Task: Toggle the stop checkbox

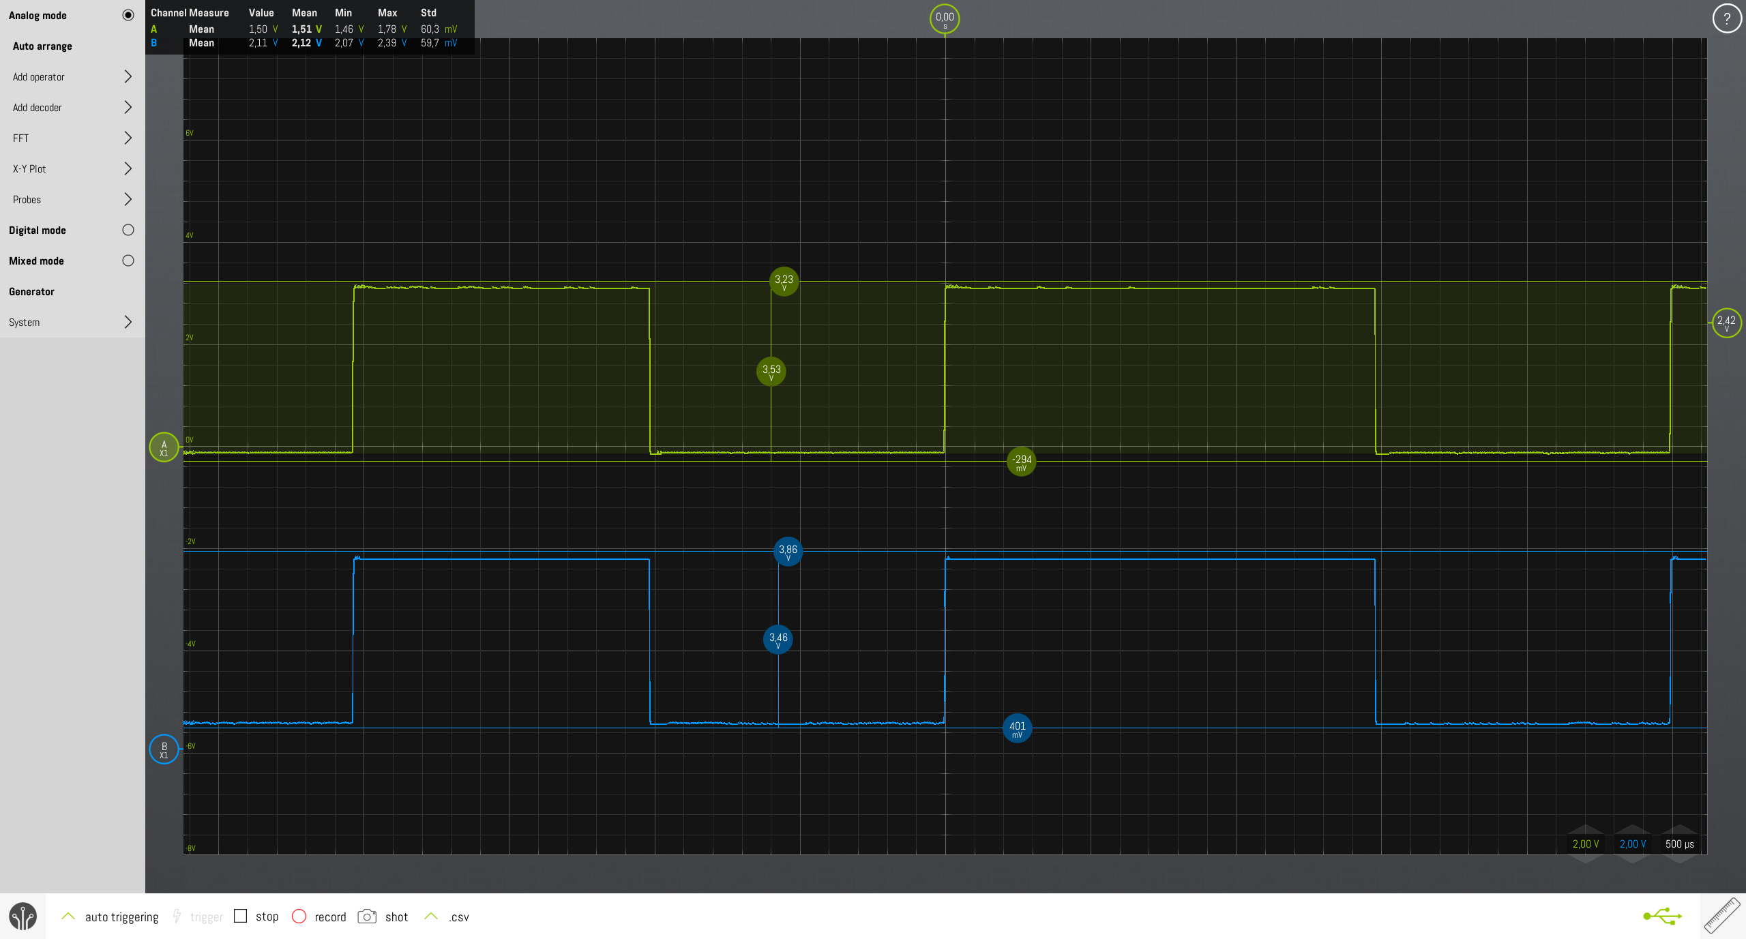Action: (x=240, y=916)
